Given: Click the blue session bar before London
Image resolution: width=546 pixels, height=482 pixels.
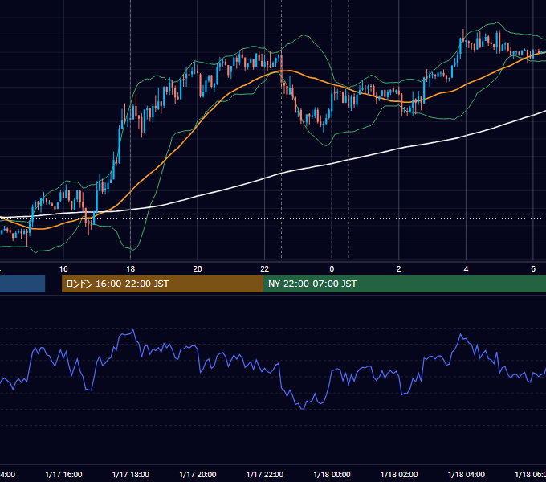Looking at the screenshot, I should click(22, 284).
